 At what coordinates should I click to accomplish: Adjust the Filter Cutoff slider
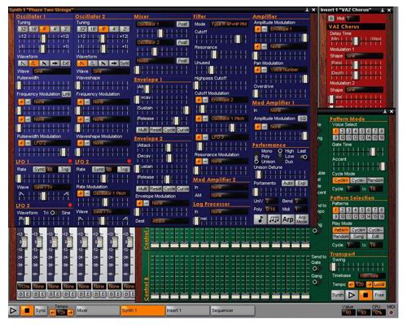238,40
